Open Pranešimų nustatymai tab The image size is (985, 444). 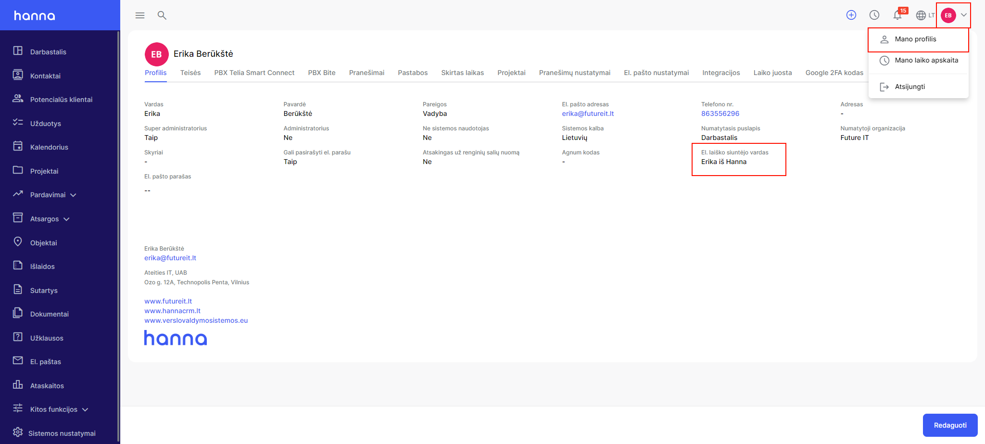575,73
